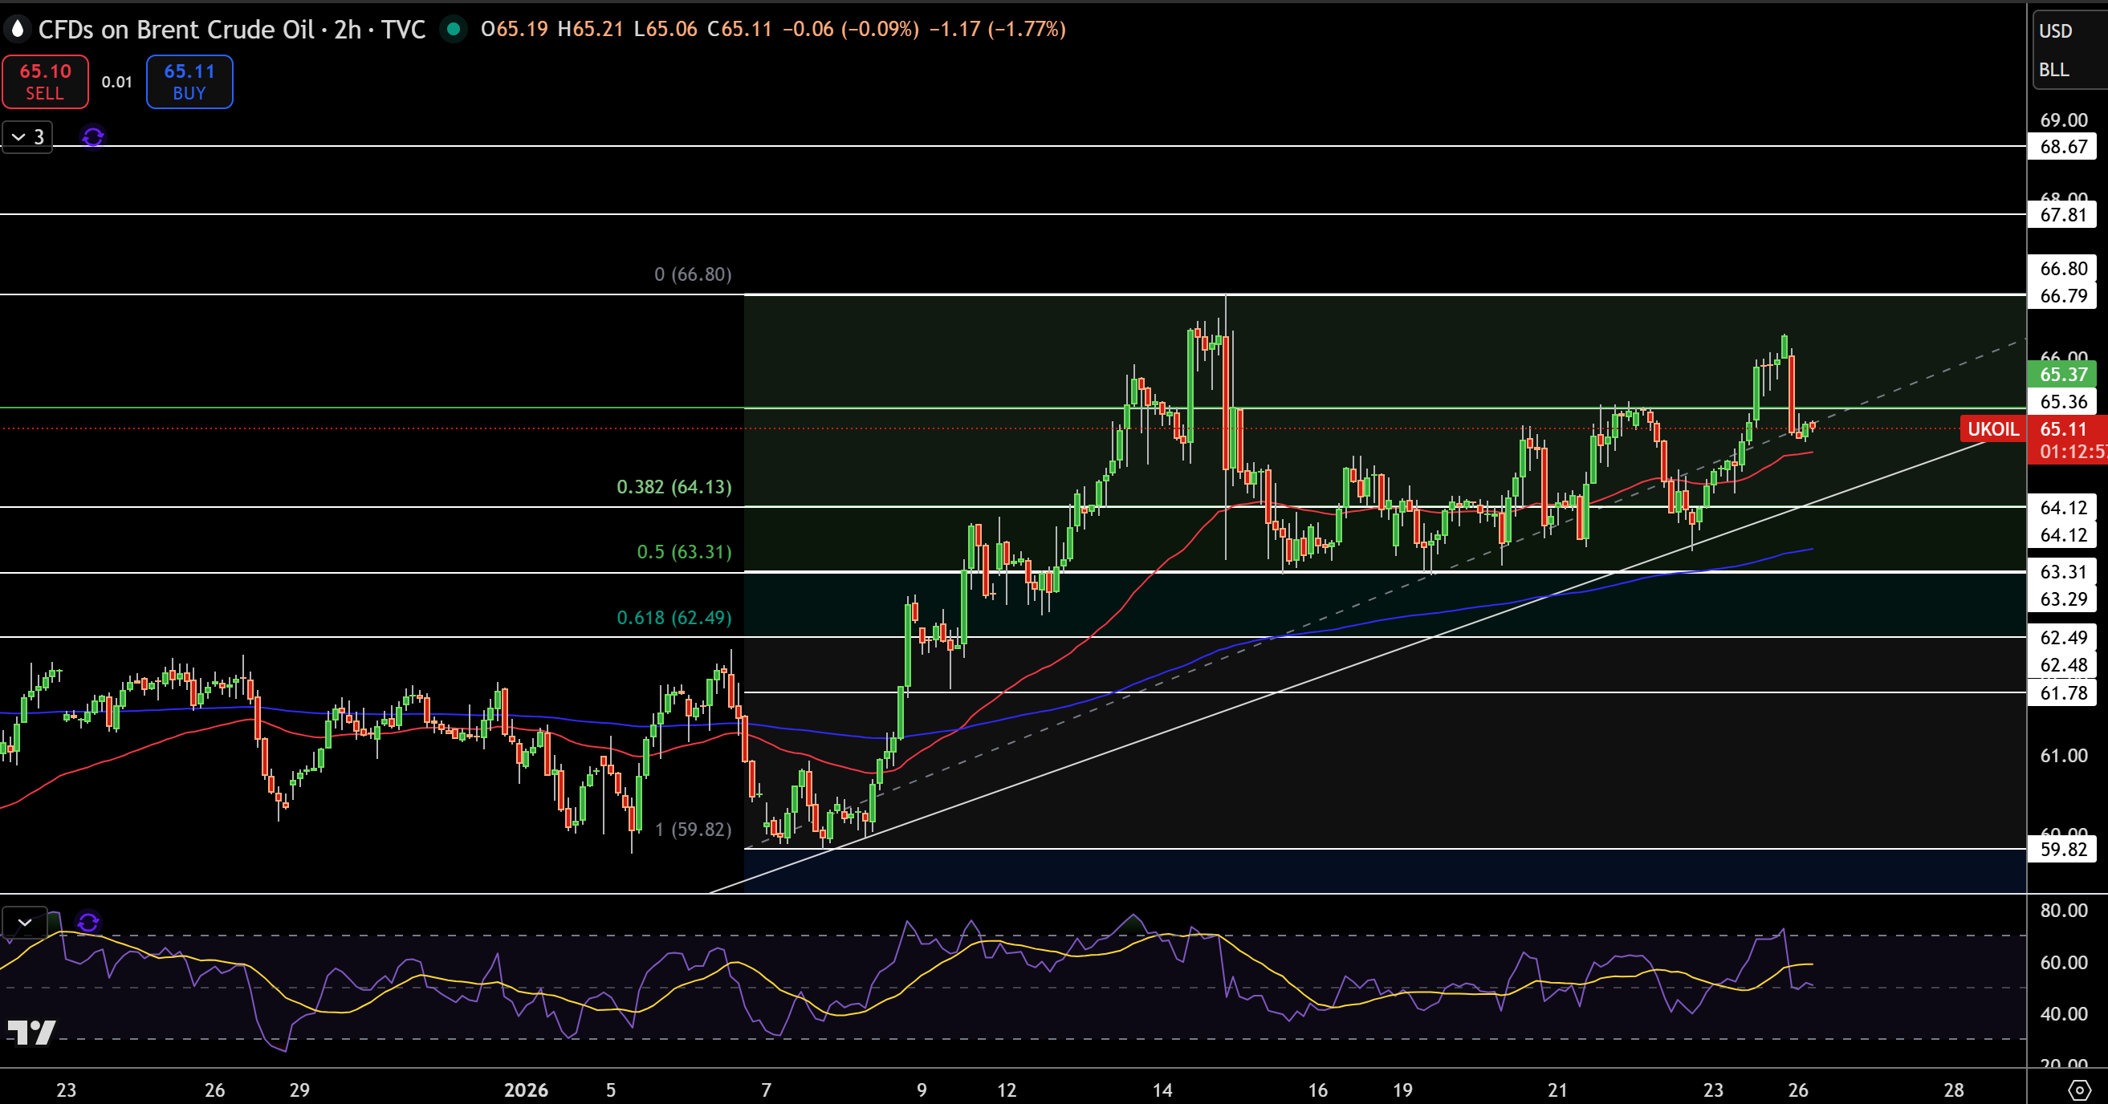Click the green market status dot
The image size is (2108, 1104).
point(453,30)
